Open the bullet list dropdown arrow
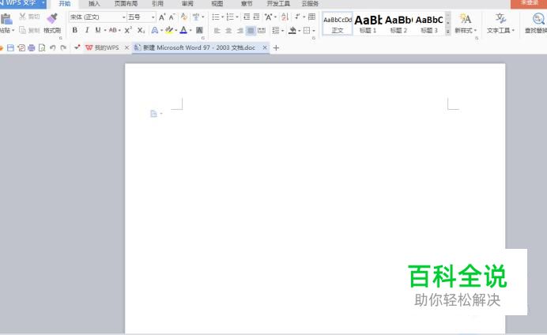Viewport: 547px width, 335px height. (x=223, y=17)
